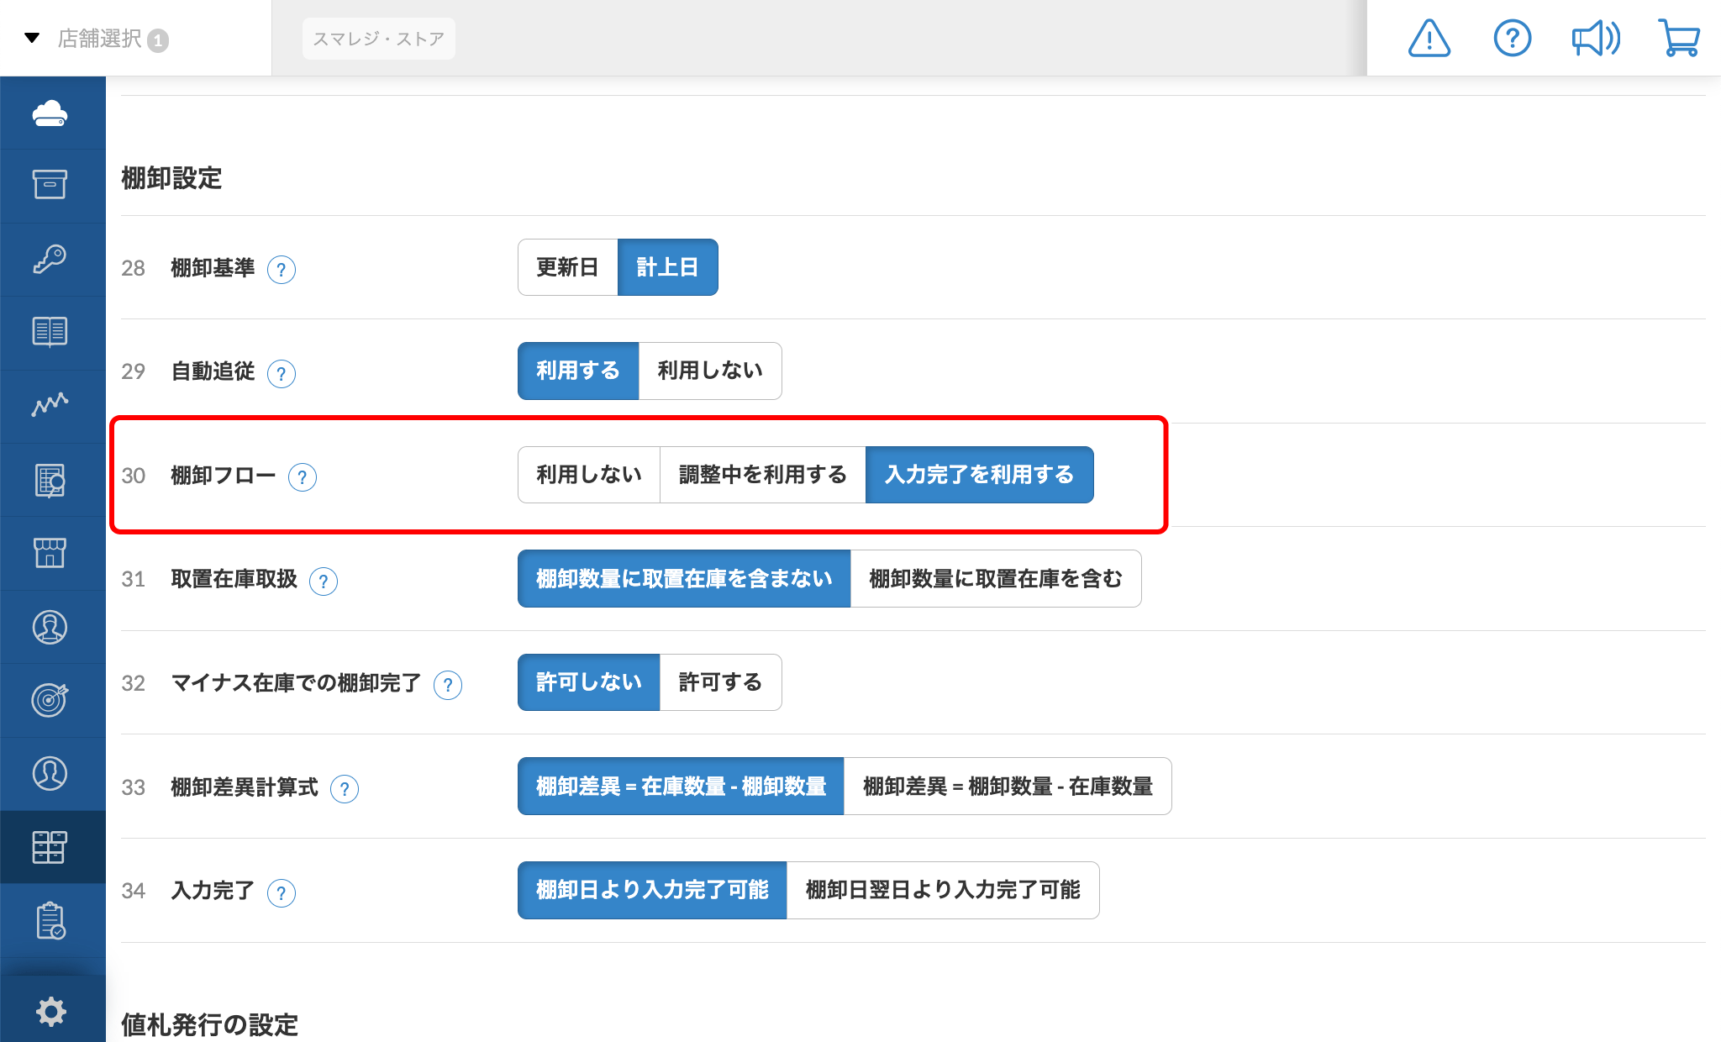Select 更新日 for 棚卸基準
The image size is (1721, 1042).
[x=567, y=267]
